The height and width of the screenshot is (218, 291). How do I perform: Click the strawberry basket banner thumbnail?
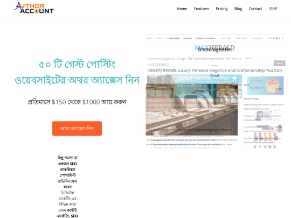pos(265,86)
